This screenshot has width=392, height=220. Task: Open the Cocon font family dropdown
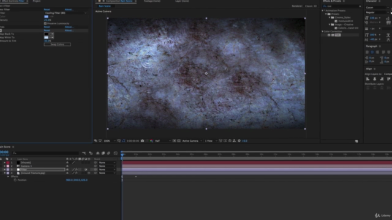tap(377, 7)
